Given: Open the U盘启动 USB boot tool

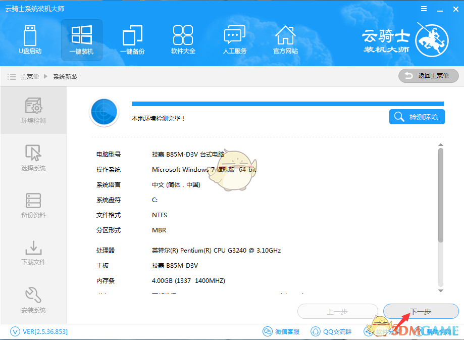Looking at the screenshot, I should 30,39.
